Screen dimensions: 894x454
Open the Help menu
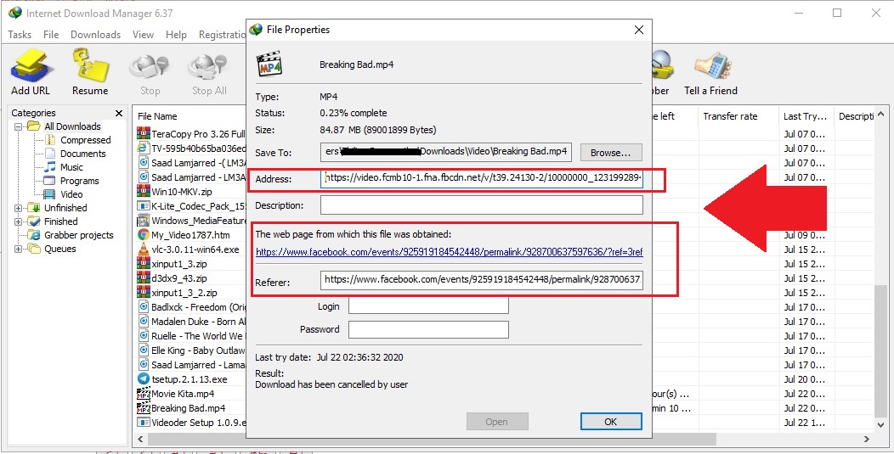tap(176, 35)
